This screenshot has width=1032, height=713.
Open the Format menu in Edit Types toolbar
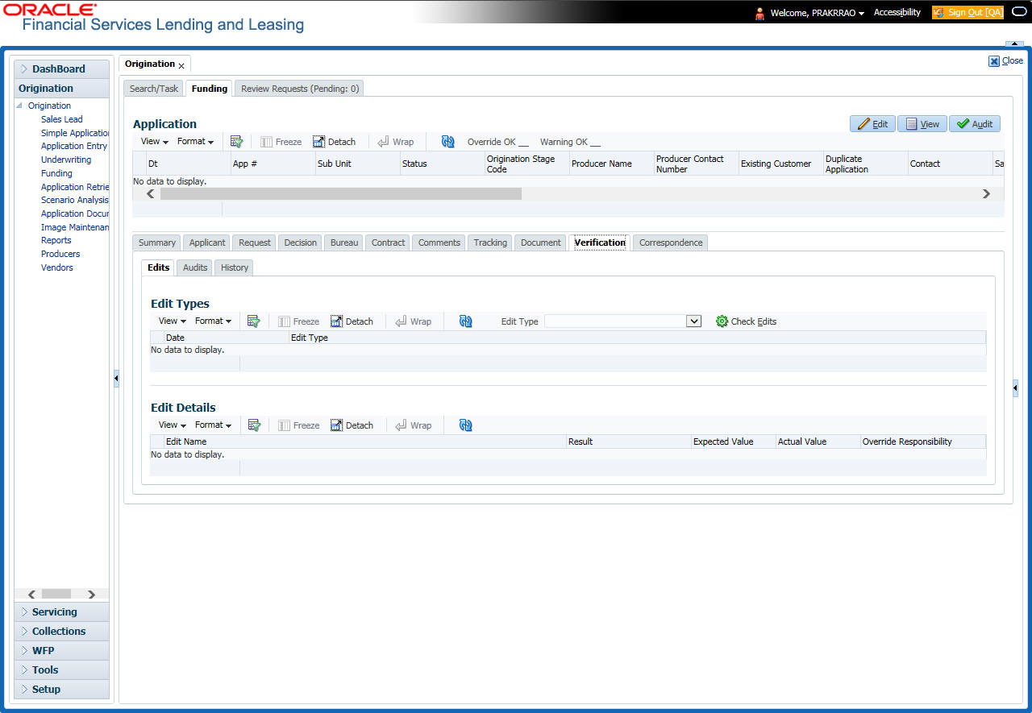click(213, 321)
